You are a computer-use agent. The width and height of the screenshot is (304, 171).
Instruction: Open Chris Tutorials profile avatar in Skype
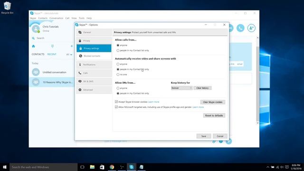point(36,28)
